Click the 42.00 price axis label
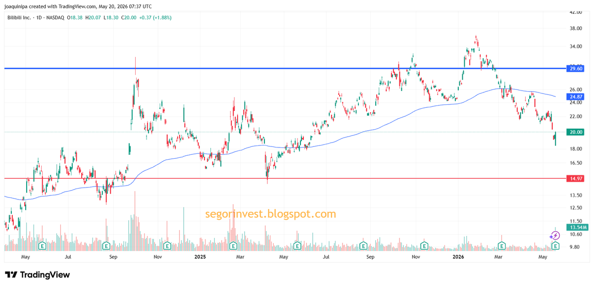The width and height of the screenshot is (594, 287). (576, 12)
